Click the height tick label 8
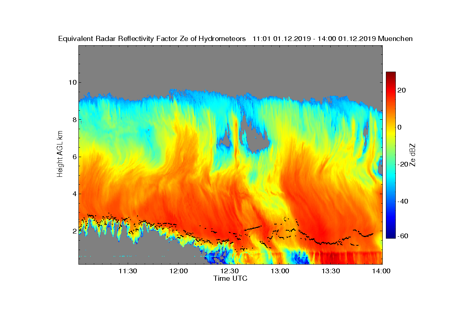Screen dimensions: 473x315 [74, 120]
